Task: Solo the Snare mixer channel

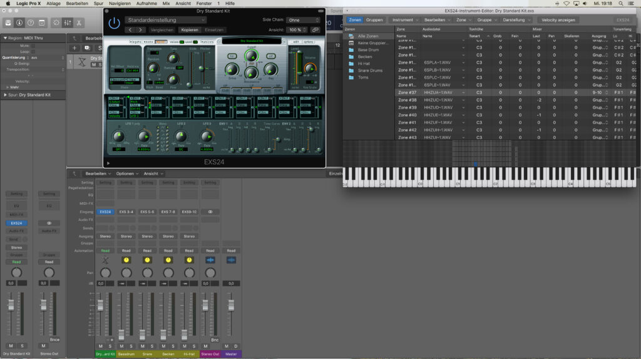Action: click(152, 346)
